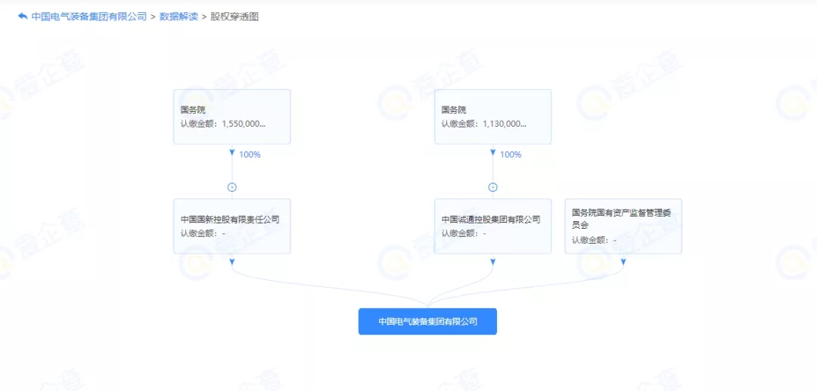Click the arrow below 中国诚通控股集团有限公司 node
The width and height of the screenshot is (817, 391).
coord(492,262)
